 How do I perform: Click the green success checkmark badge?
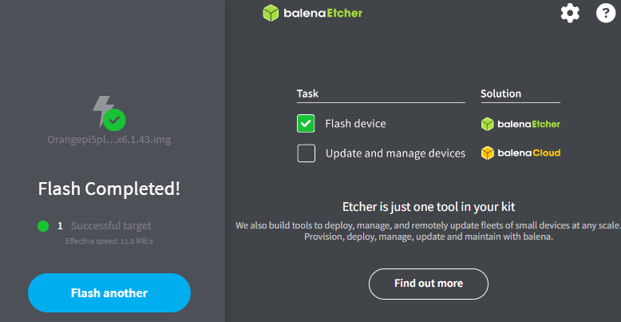115,121
